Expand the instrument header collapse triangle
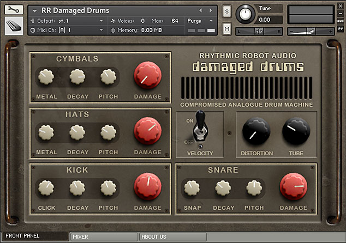The width and height of the screenshot is (346, 243). pos(34,11)
